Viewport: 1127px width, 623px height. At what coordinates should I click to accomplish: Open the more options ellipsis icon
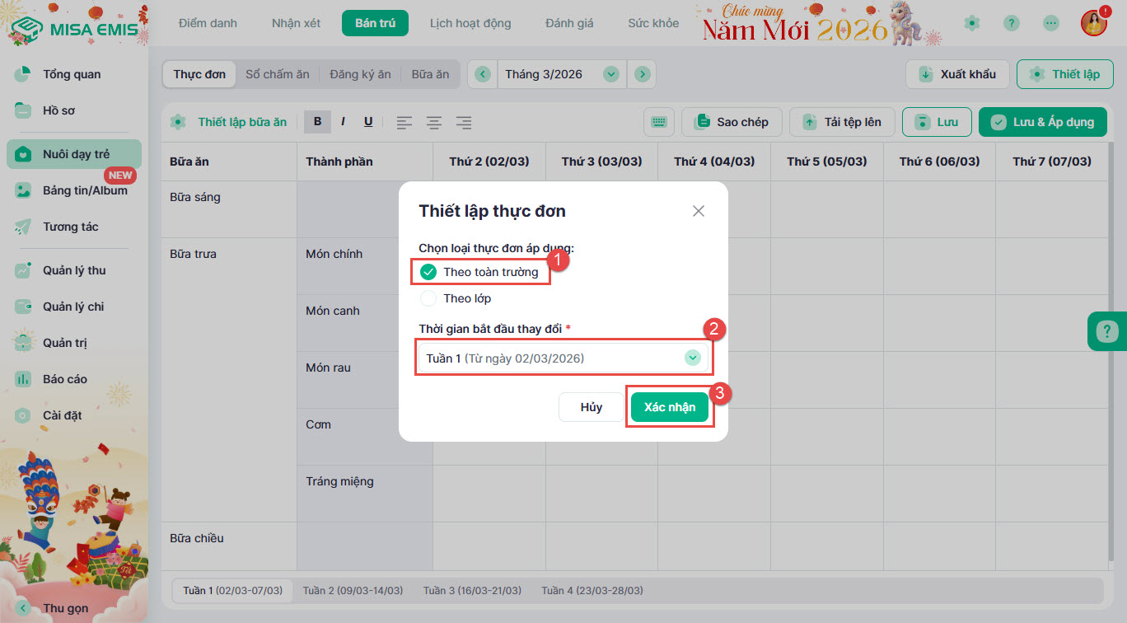[1051, 23]
